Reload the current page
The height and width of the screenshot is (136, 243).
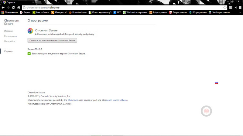pyautogui.click(x=13, y=8)
